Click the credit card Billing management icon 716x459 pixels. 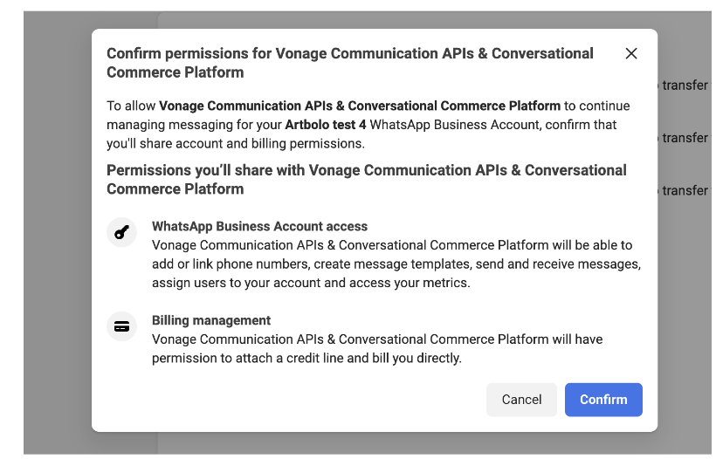[x=121, y=326]
